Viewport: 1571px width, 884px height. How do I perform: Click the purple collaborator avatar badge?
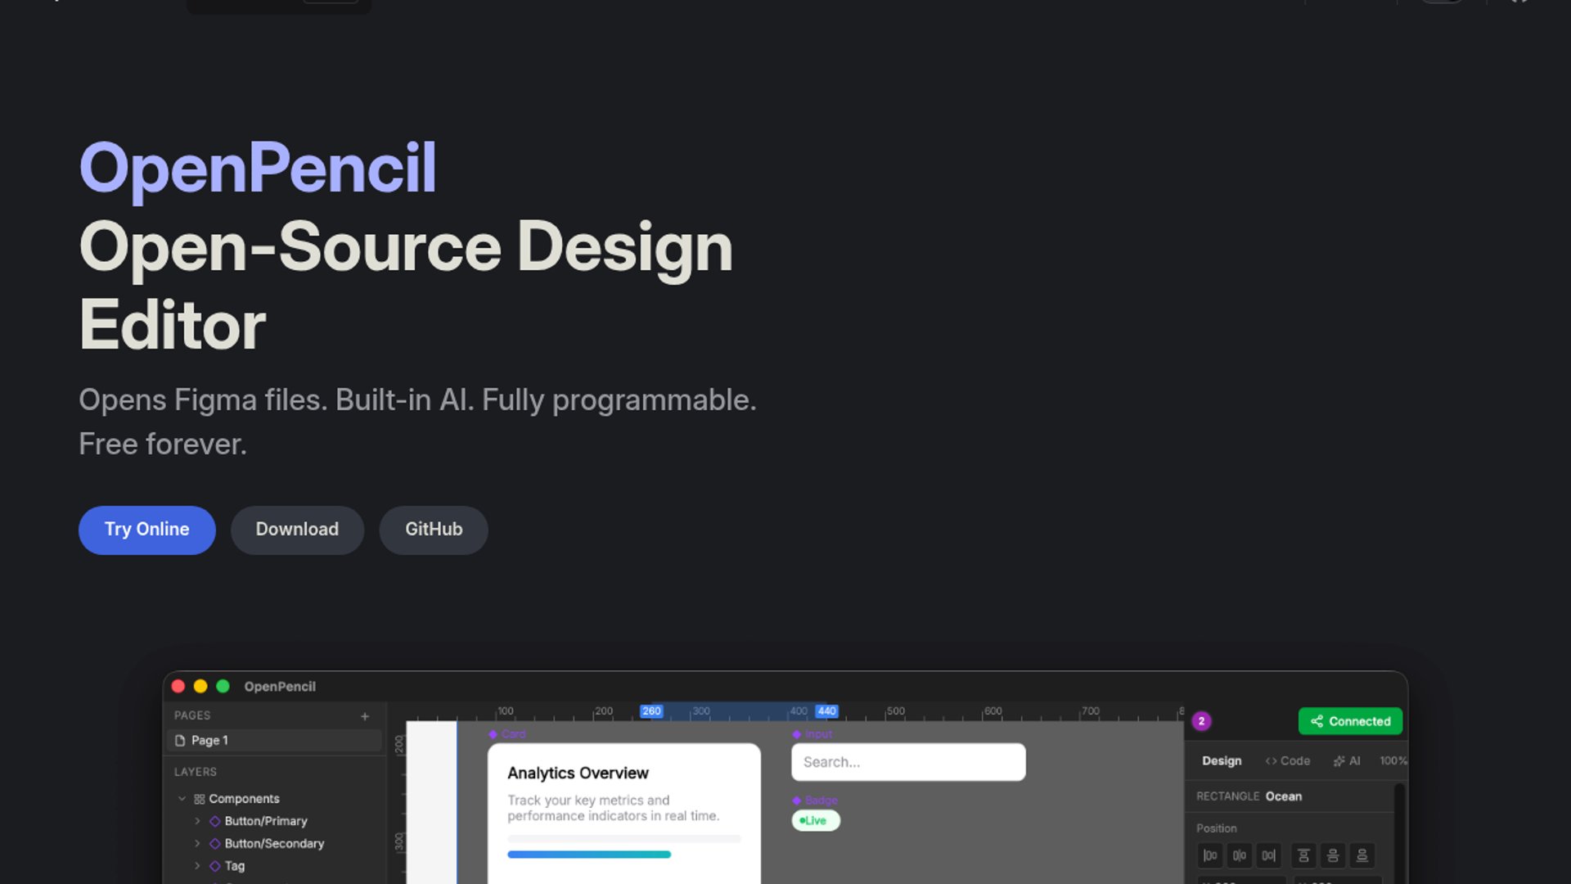point(1201,721)
